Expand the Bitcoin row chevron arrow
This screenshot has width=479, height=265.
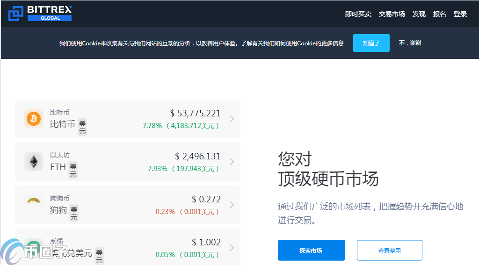pyautogui.click(x=232, y=119)
